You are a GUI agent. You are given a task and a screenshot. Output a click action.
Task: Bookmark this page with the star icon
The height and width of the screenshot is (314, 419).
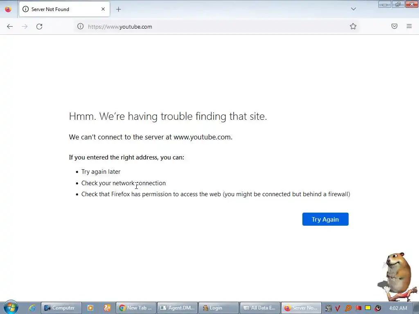(x=353, y=26)
